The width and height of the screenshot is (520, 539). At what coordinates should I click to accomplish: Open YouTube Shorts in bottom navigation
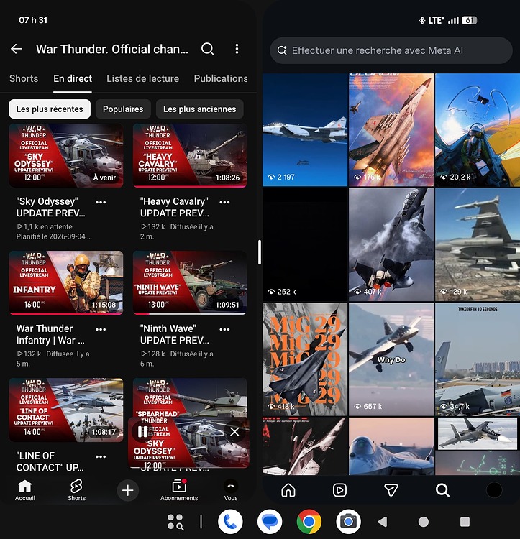click(x=76, y=490)
